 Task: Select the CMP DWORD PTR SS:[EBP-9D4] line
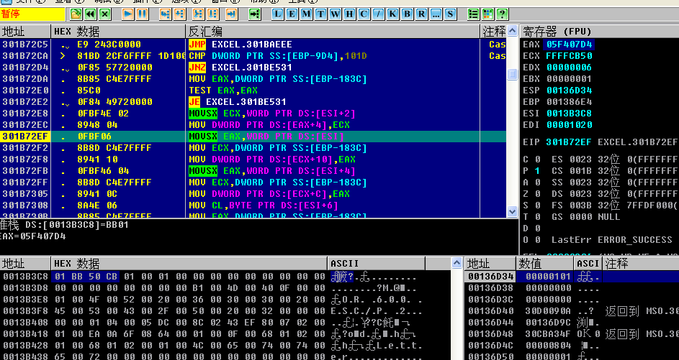(x=253, y=56)
